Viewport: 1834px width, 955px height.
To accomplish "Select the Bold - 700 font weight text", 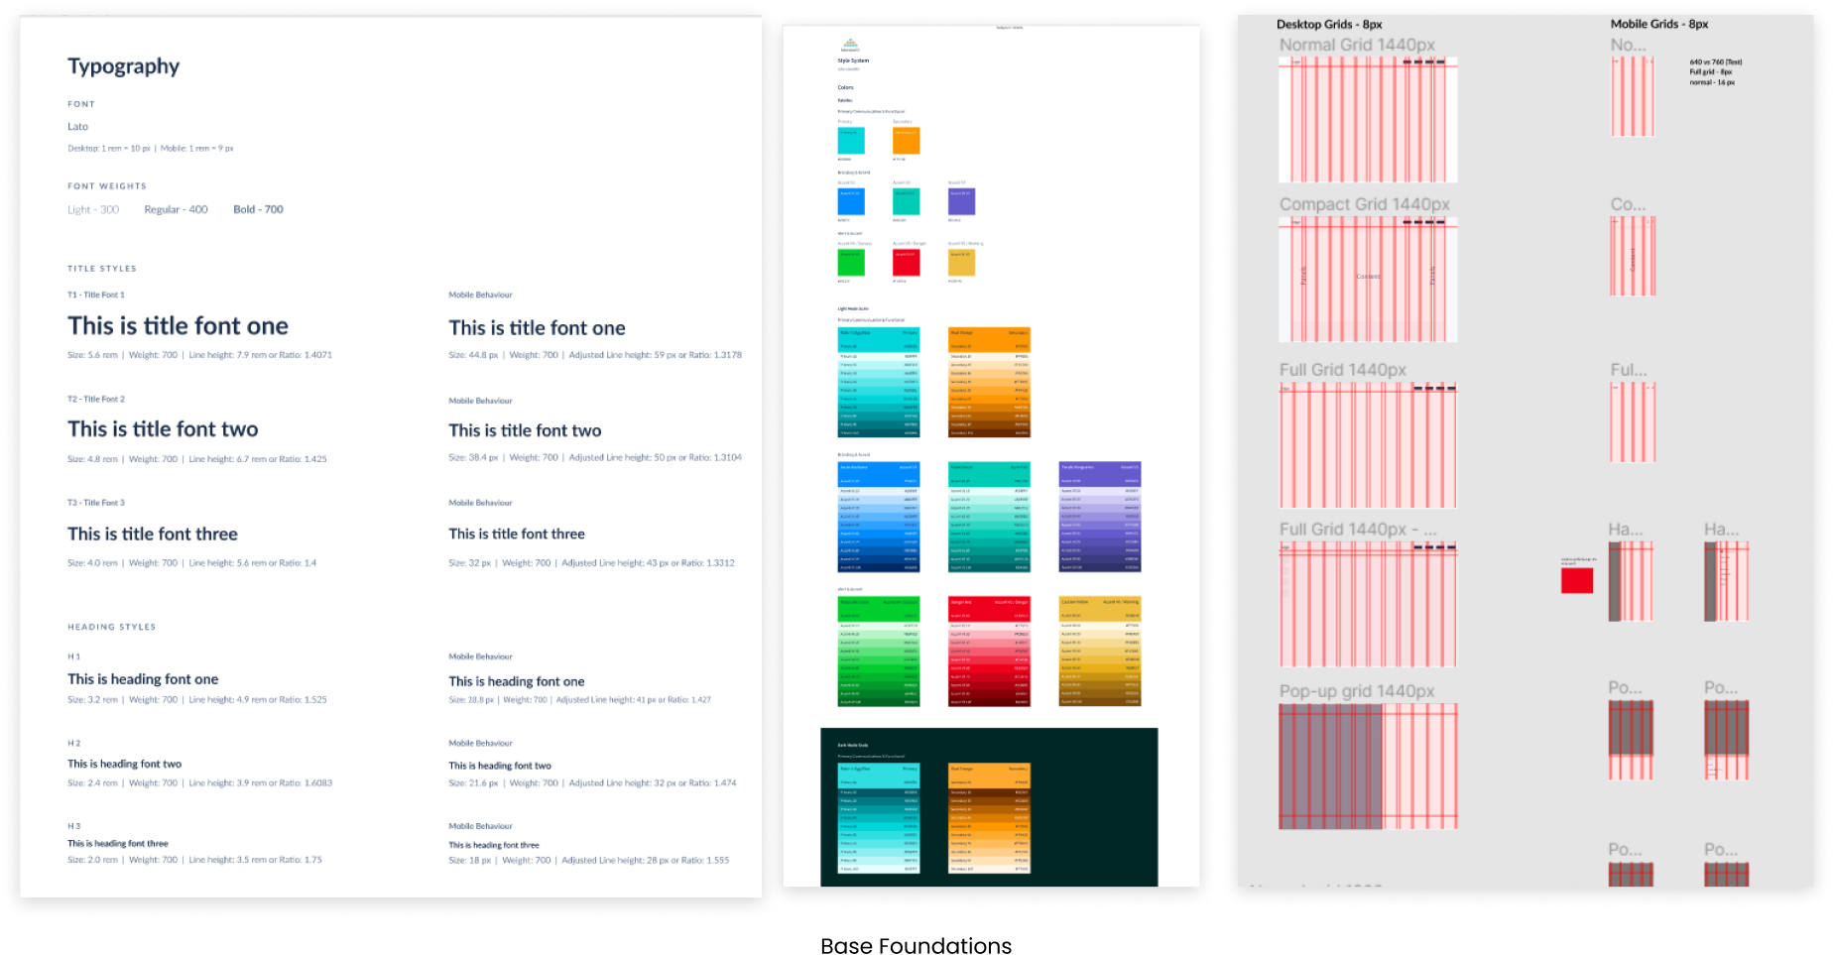I will point(258,209).
